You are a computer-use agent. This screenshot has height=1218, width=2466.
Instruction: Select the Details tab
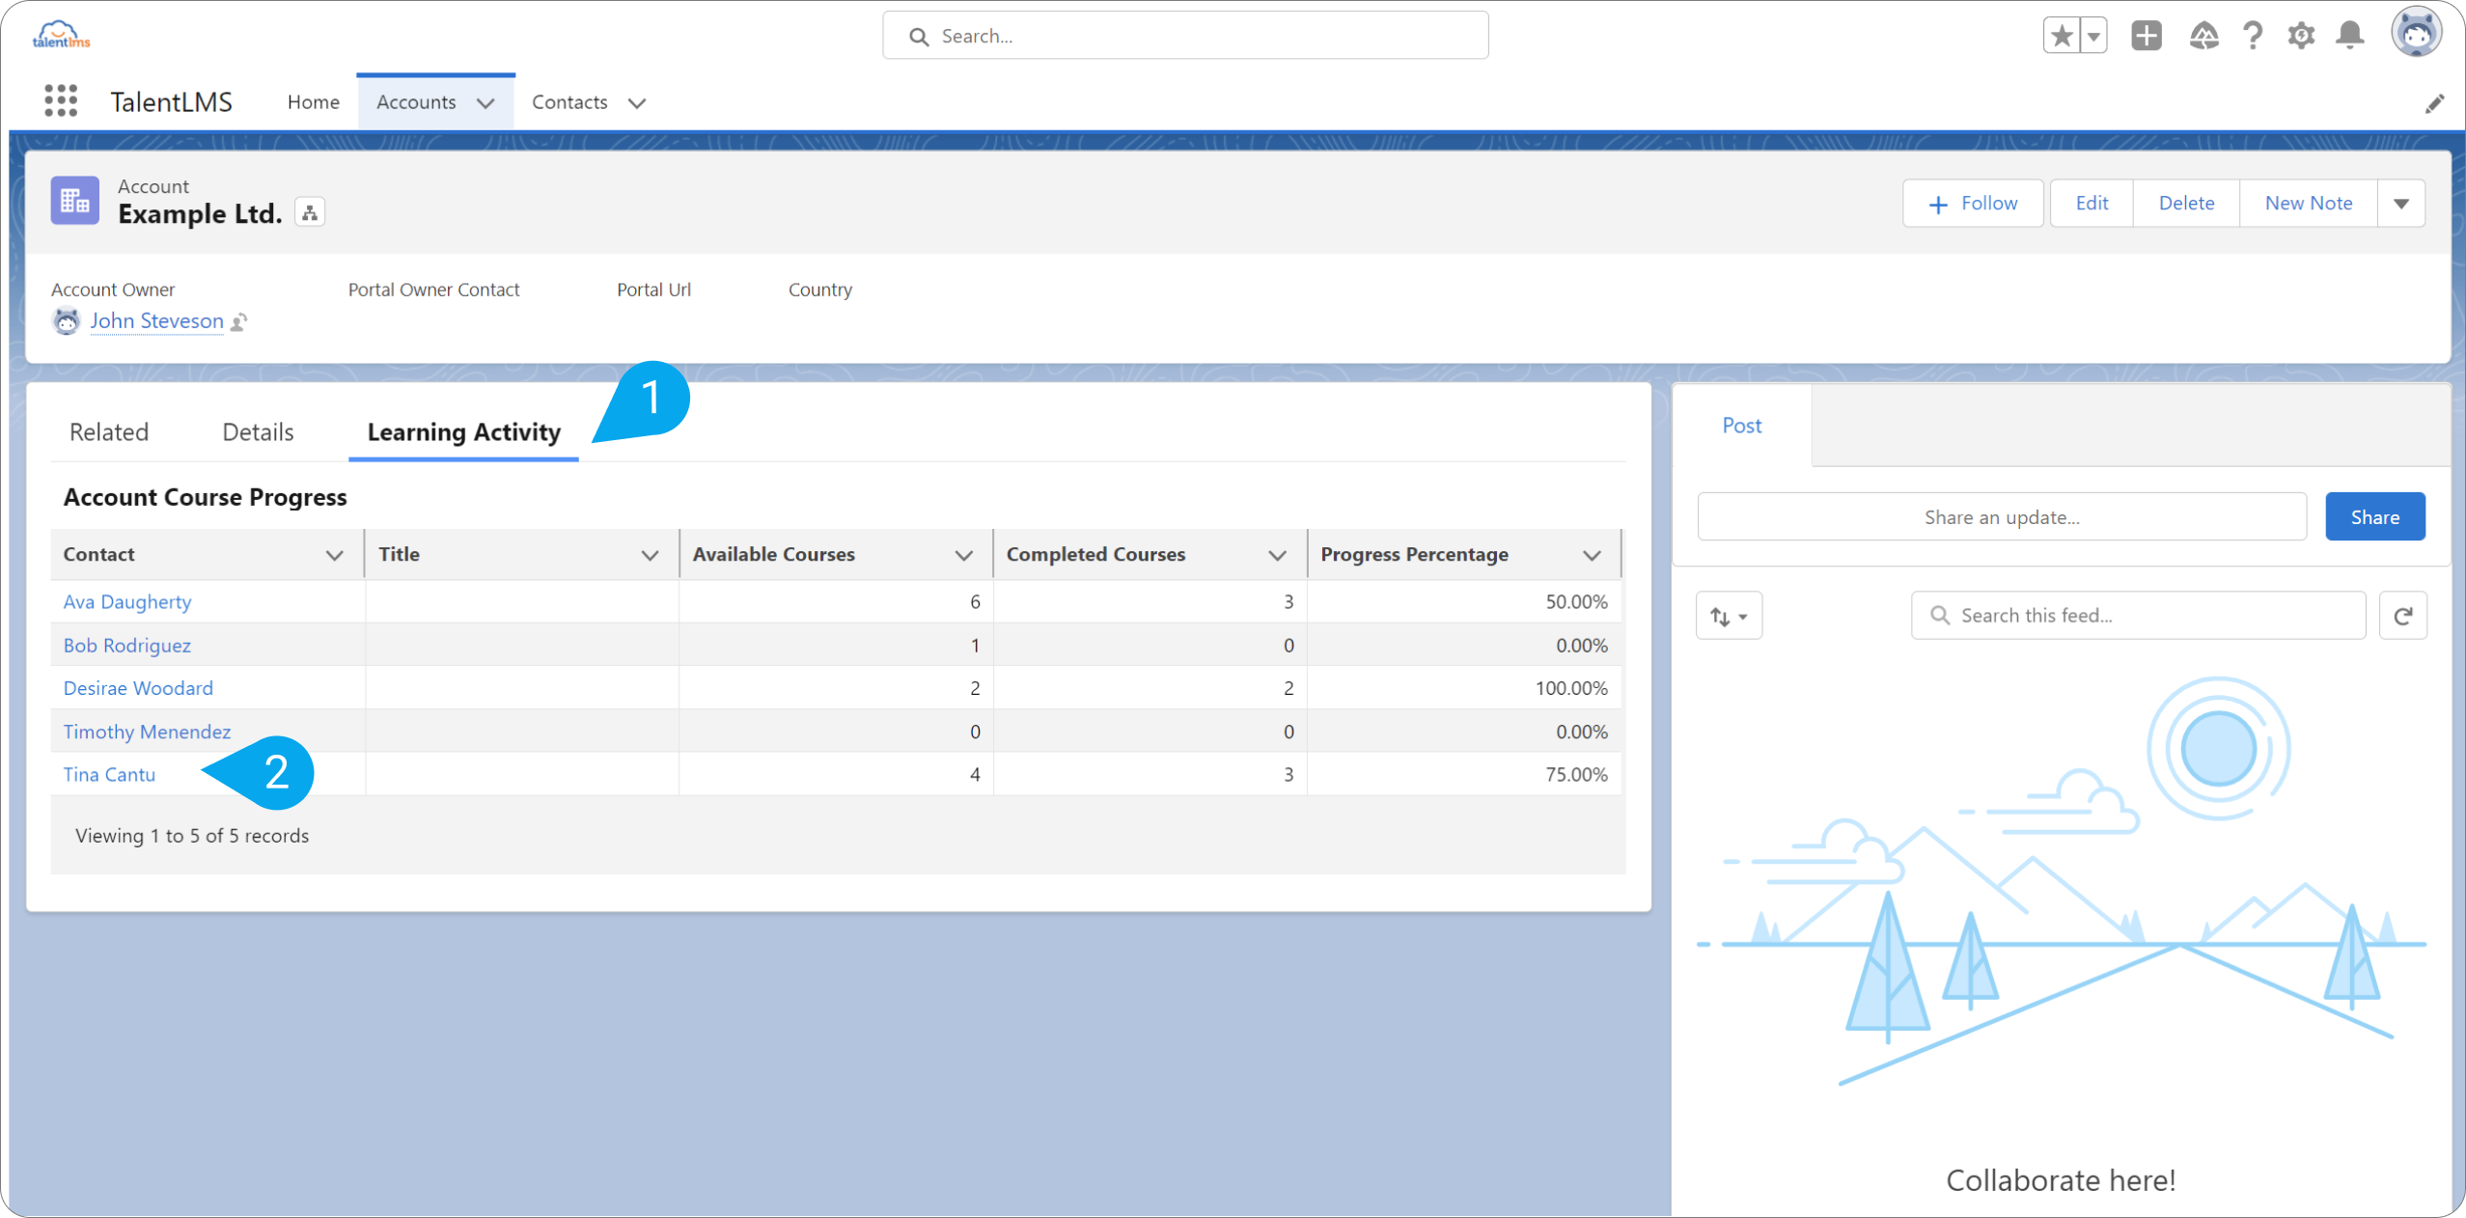point(257,432)
